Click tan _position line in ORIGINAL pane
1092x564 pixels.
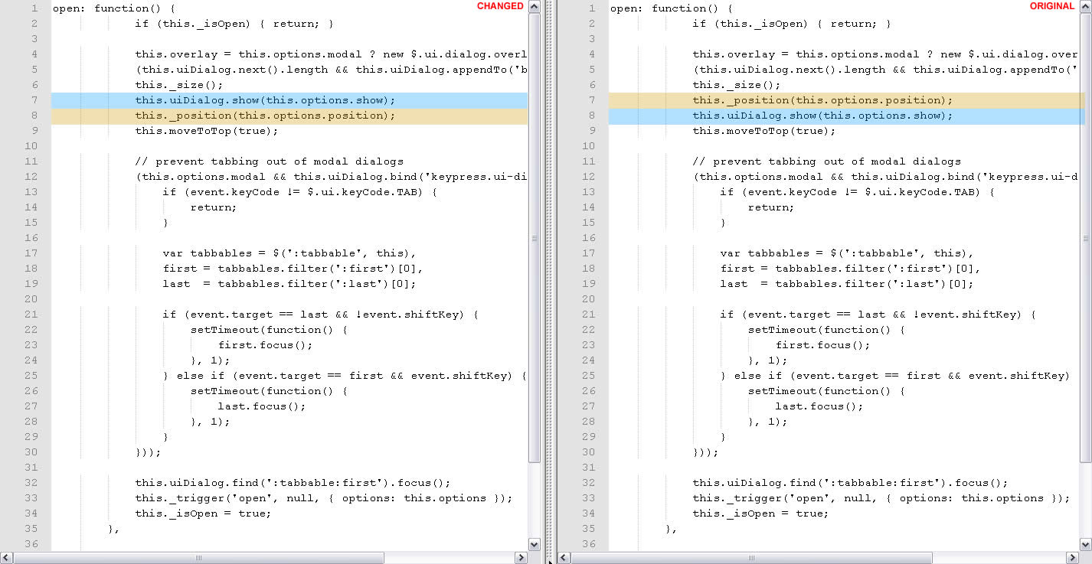pos(822,100)
